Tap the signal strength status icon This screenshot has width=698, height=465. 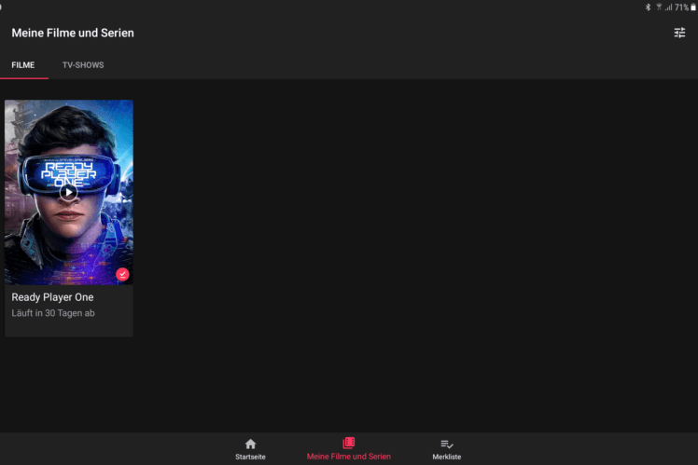tap(669, 7)
